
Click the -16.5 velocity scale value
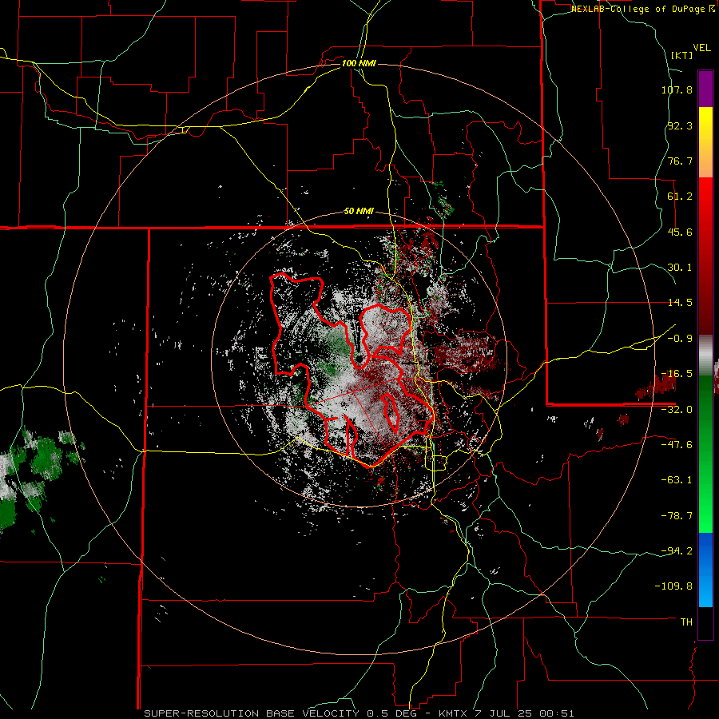tap(677, 374)
